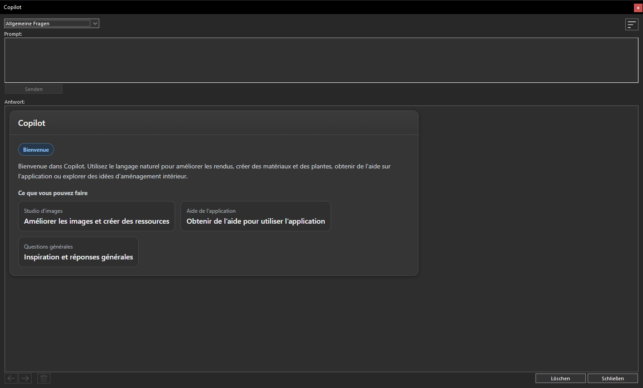Click the Antwort label
This screenshot has height=388, width=643.
(15, 102)
